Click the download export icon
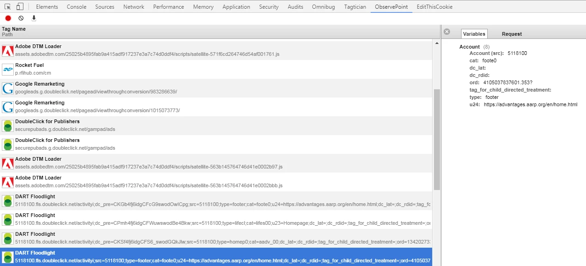Viewport: 586px width, 266px height. pyautogui.click(x=34, y=18)
